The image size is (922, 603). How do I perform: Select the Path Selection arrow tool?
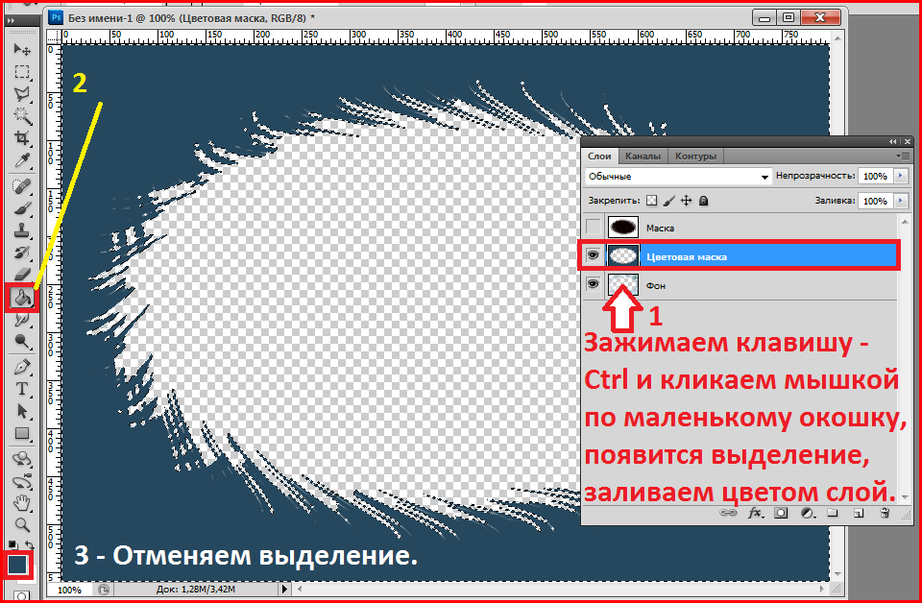(22, 411)
